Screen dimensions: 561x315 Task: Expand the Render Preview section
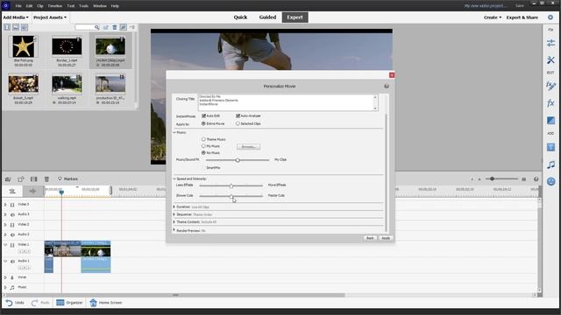pos(174,230)
